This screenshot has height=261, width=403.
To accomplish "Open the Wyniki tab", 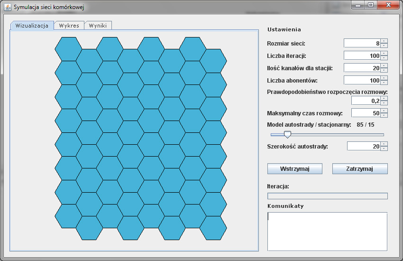I will (98, 26).
